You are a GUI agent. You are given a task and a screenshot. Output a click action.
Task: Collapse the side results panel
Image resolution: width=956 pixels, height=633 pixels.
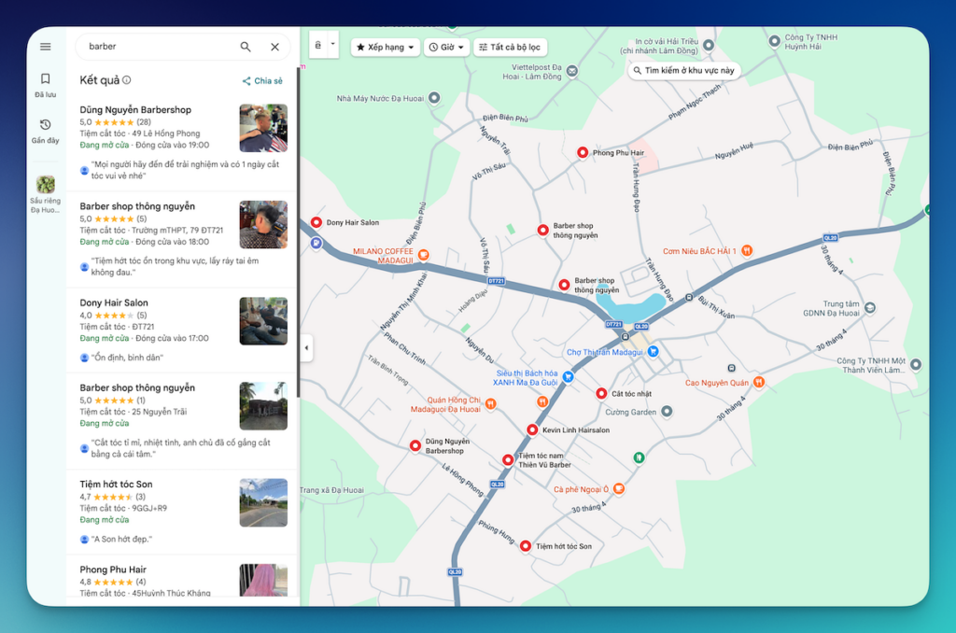(x=306, y=348)
